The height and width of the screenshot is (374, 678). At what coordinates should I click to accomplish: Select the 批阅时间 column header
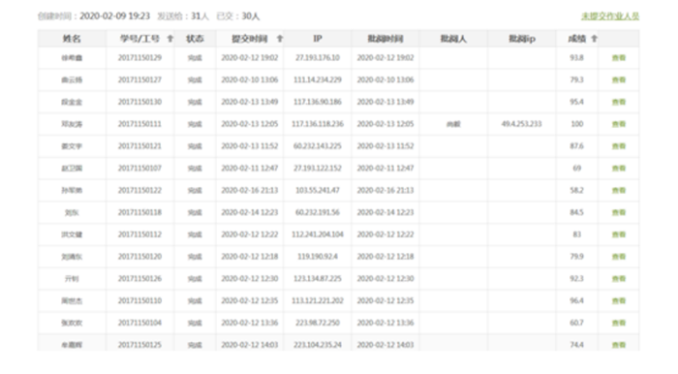click(385, 39)
